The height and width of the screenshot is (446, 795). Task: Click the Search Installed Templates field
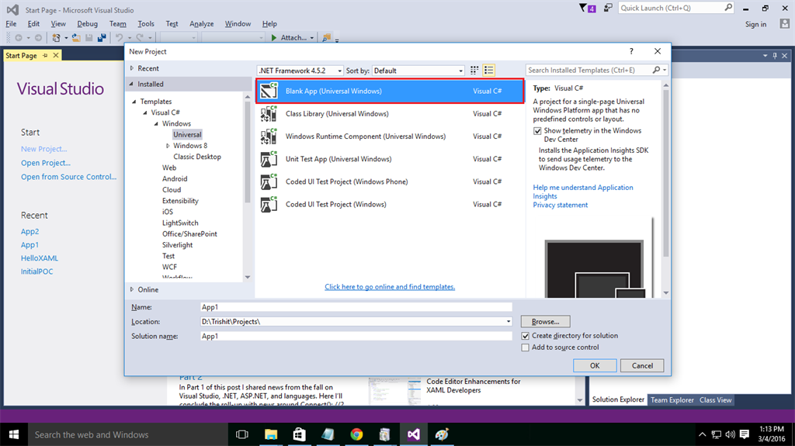tap(588, 70)
